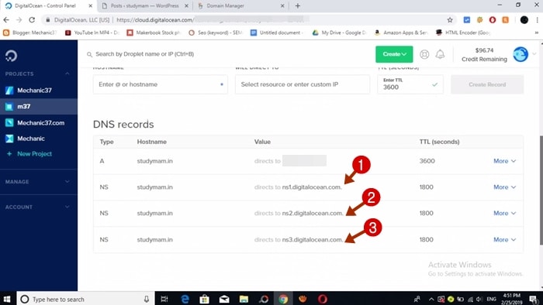Open the HTML Encoder bookmark
Viewport: 543px width, 305px height.
(x=463, y=33)
